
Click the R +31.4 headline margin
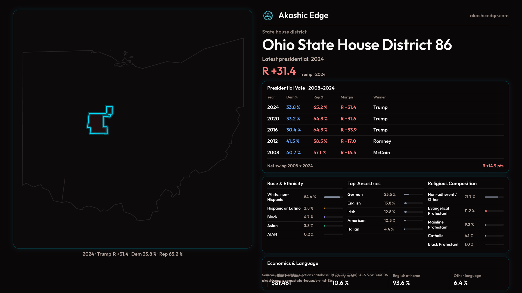279,71
